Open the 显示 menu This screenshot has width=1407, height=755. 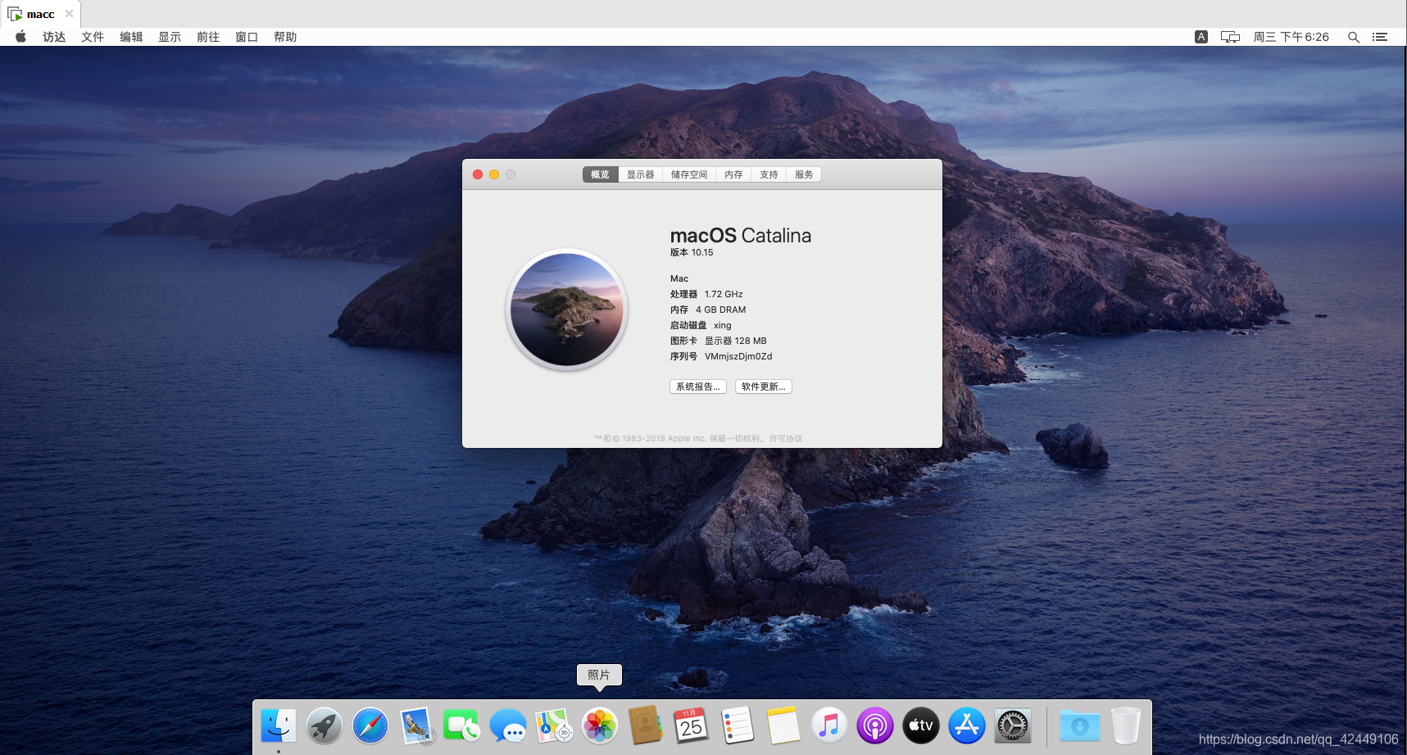tap(170, 37)
